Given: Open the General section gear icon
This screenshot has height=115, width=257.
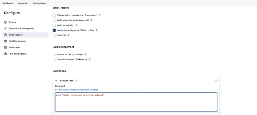Looking at the screenshot, I should (x=5, y=22).
